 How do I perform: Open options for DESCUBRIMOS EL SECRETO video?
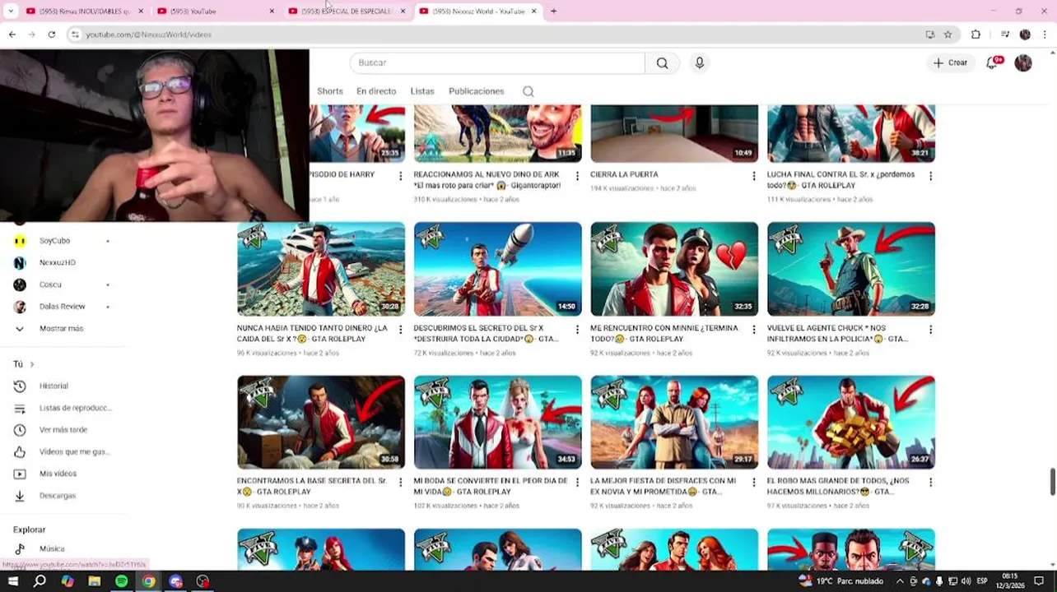[576, 330]
